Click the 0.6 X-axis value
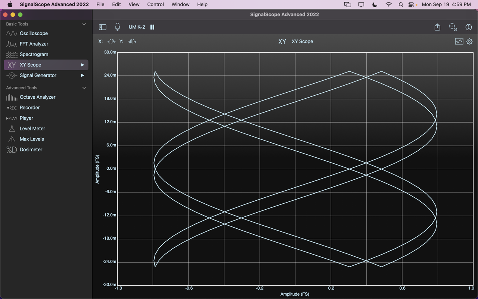This screenshot has height=299, width=478. point(402,288)
